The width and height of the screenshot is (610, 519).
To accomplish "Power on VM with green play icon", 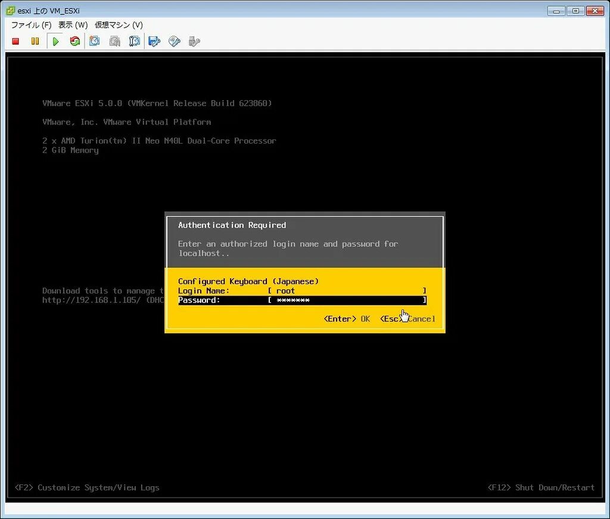I will 55,41.
